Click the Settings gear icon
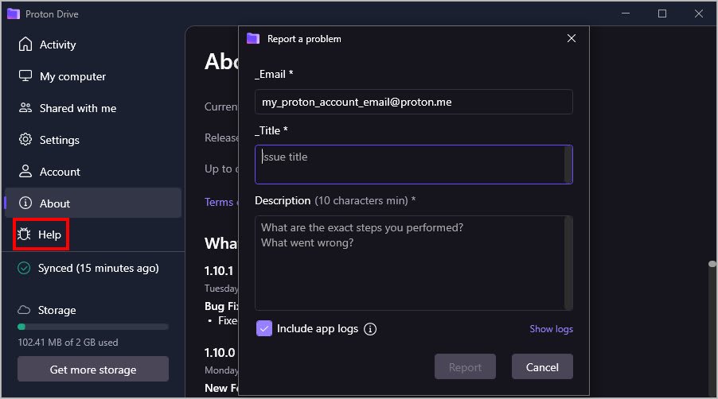The height and width of the screenshot is (399, 718). [x=25, y=139]
